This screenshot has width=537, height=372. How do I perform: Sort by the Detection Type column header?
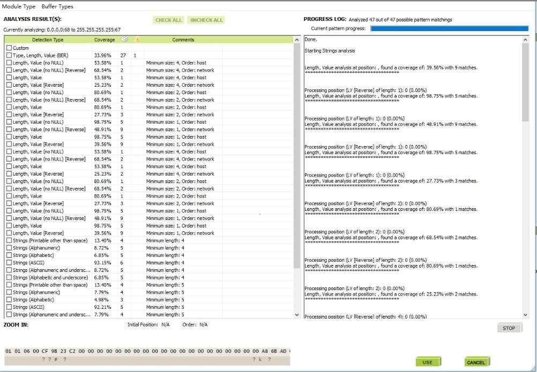point(48,40)
